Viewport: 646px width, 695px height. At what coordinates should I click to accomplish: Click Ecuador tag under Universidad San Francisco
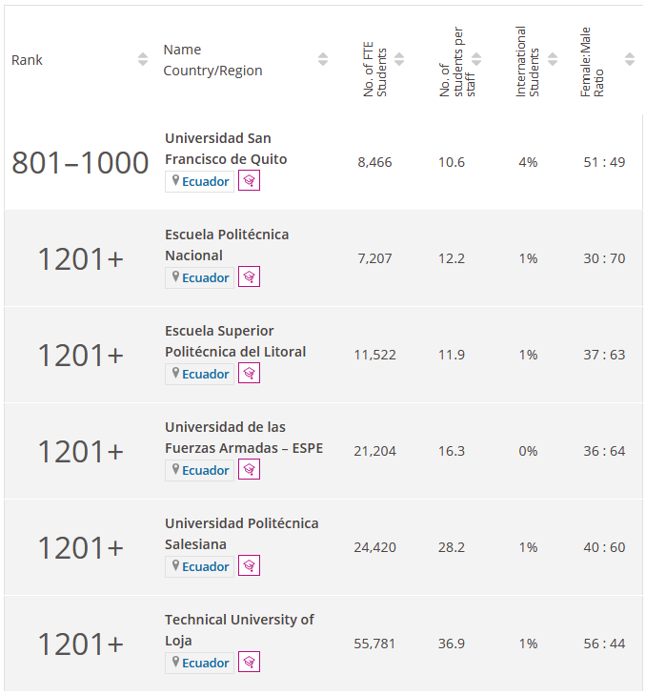[199, 181]
